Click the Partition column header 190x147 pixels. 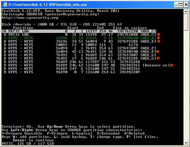click(x=23, y=28)
